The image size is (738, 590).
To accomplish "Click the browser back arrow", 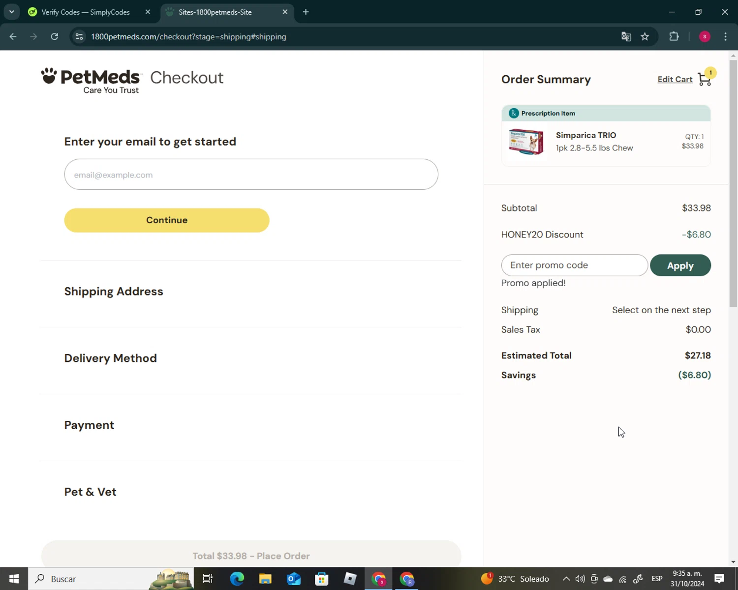I will (x=13, y=36).
